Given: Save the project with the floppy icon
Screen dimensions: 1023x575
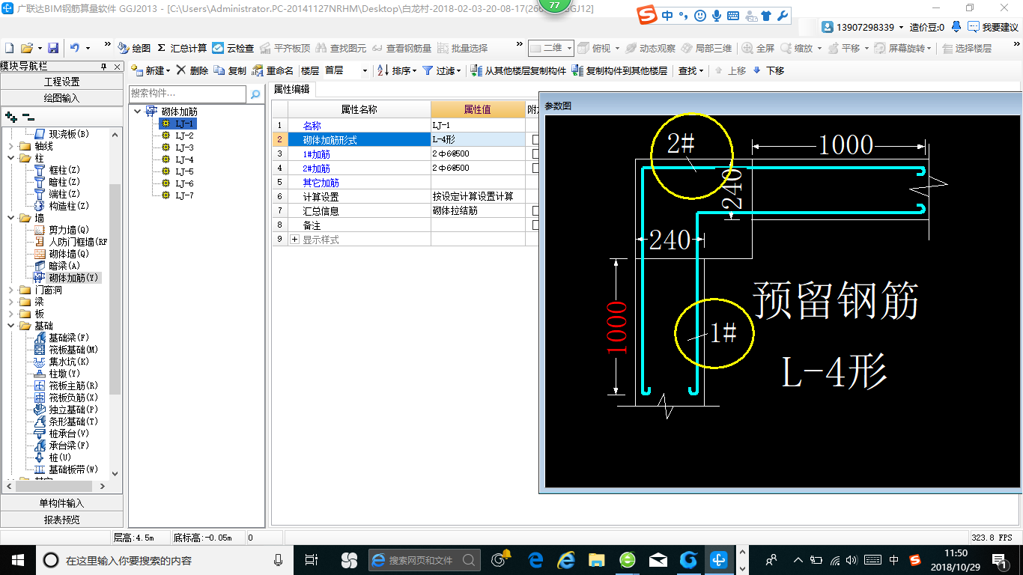Looking at the screenshot, I should (x=53, y=48).
